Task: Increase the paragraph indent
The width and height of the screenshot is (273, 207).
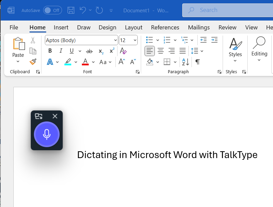Action: click(214, 40)
